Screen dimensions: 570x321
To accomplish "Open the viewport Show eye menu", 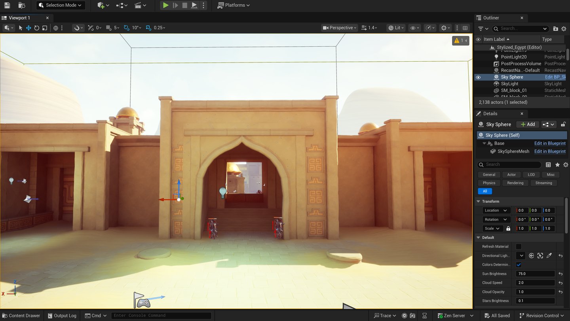I will coord(414,28).
